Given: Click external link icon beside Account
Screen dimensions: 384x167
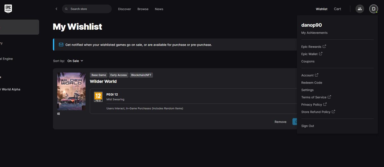Looking at the screenshot, I should (x=316, y=75).
